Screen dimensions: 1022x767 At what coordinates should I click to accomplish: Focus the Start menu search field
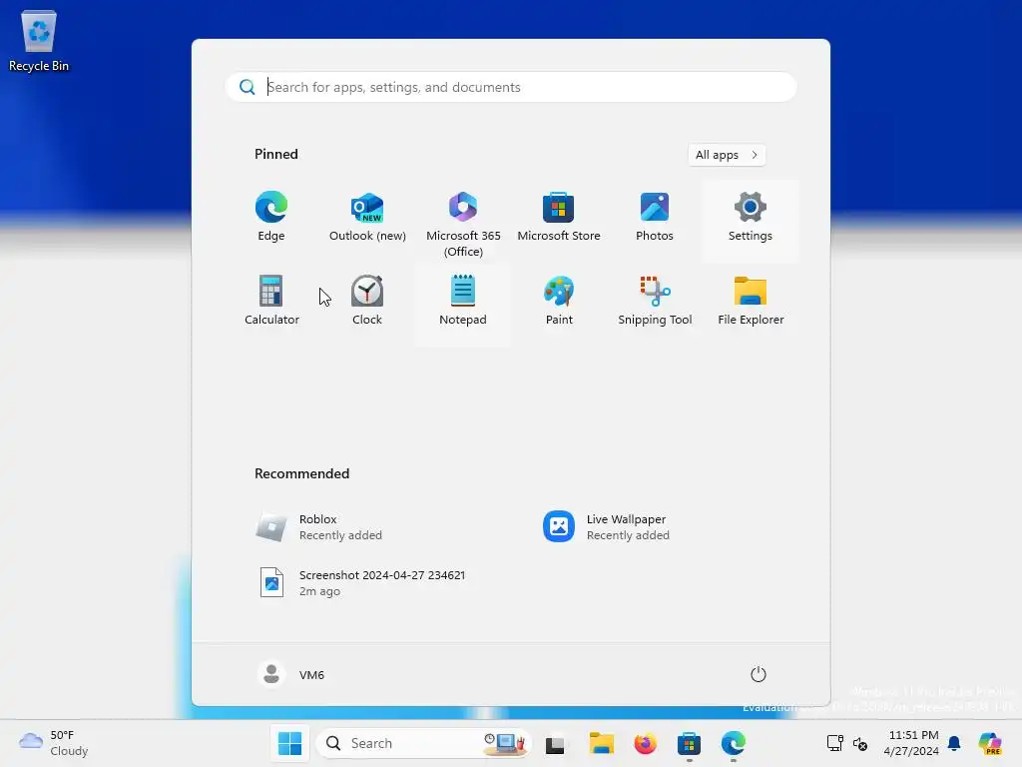510,87
